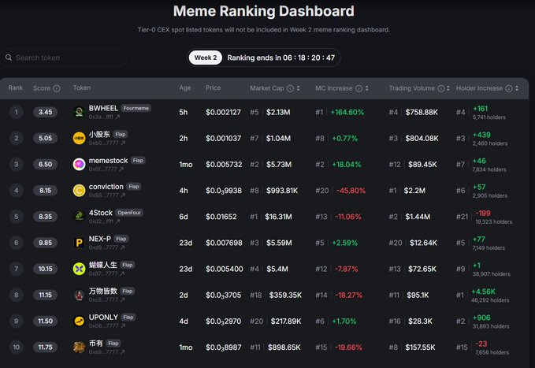Click the $2.2M trading volume value
The height and width of the screenshot is (368, 535).
pos(414,191)
